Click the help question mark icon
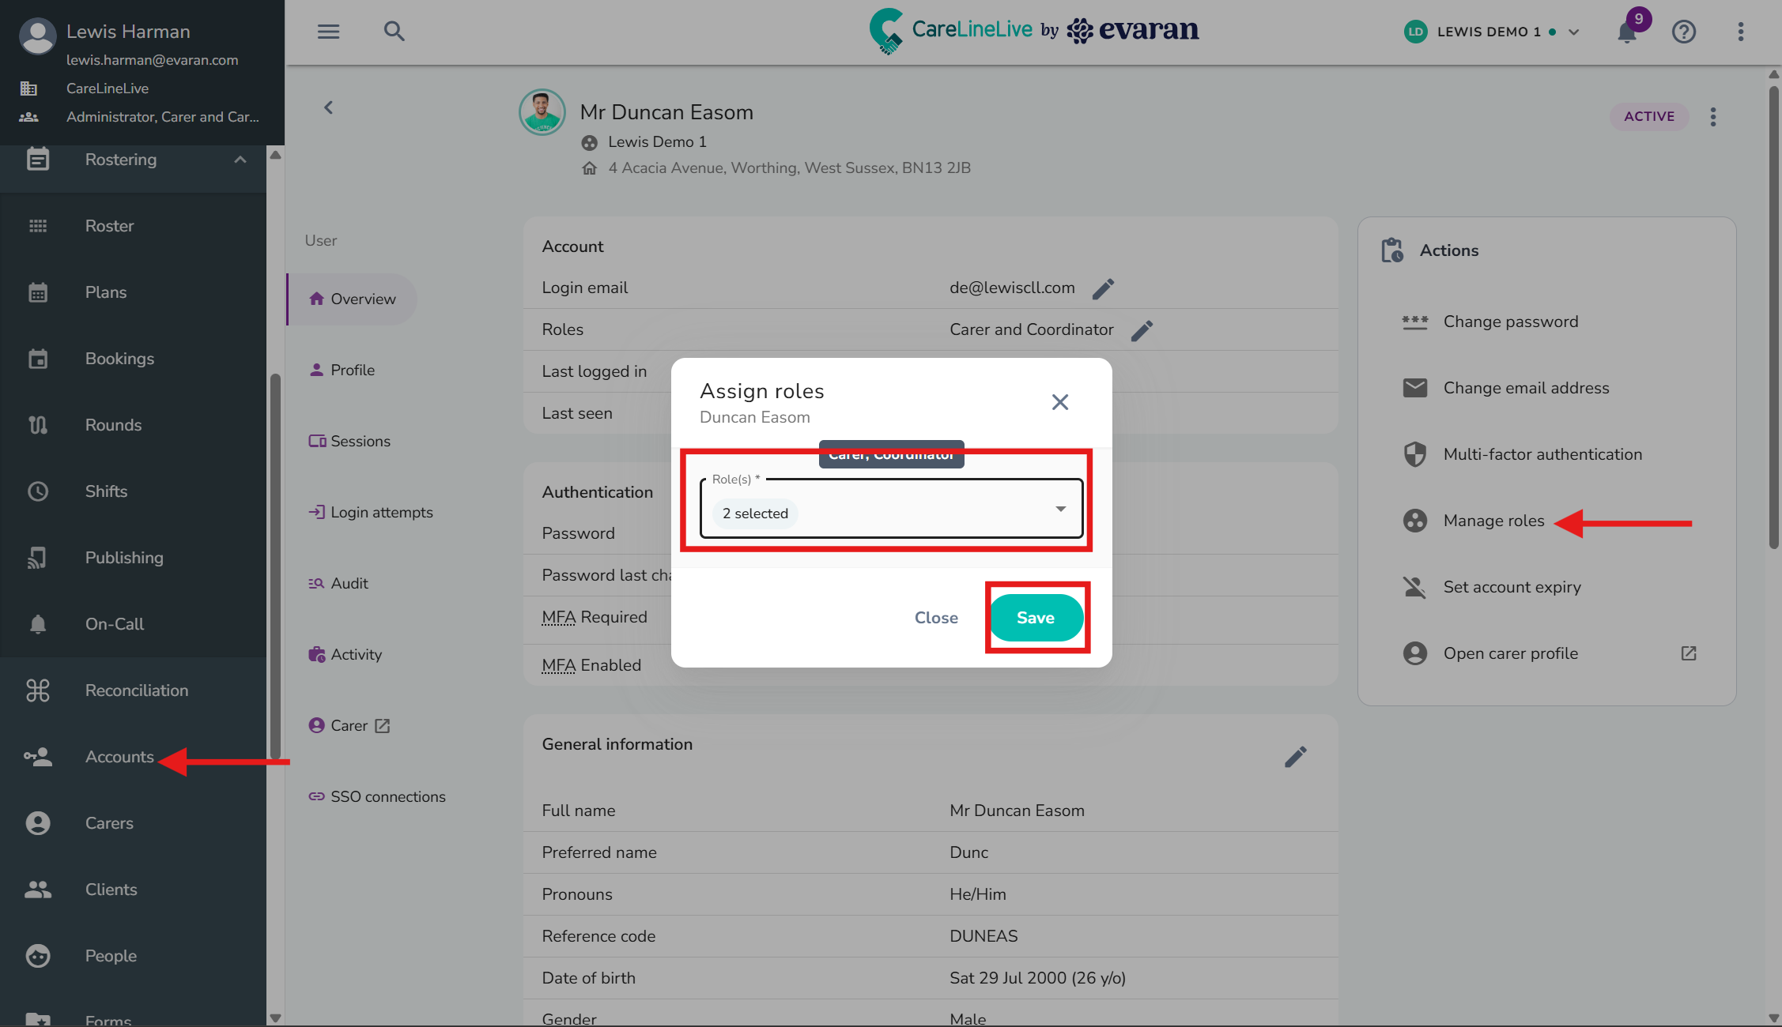The height and width of the screenshot is (1027, 1782). pyautogui.click(x=1683, y=32)
